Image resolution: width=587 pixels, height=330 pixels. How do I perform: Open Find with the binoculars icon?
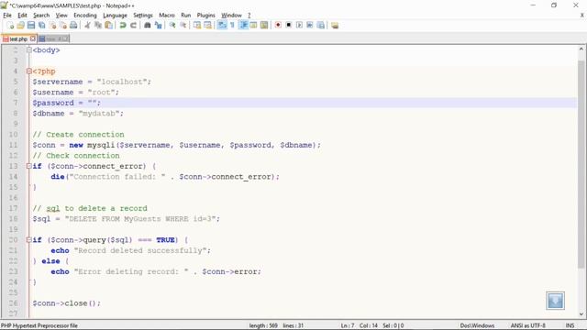147,25
